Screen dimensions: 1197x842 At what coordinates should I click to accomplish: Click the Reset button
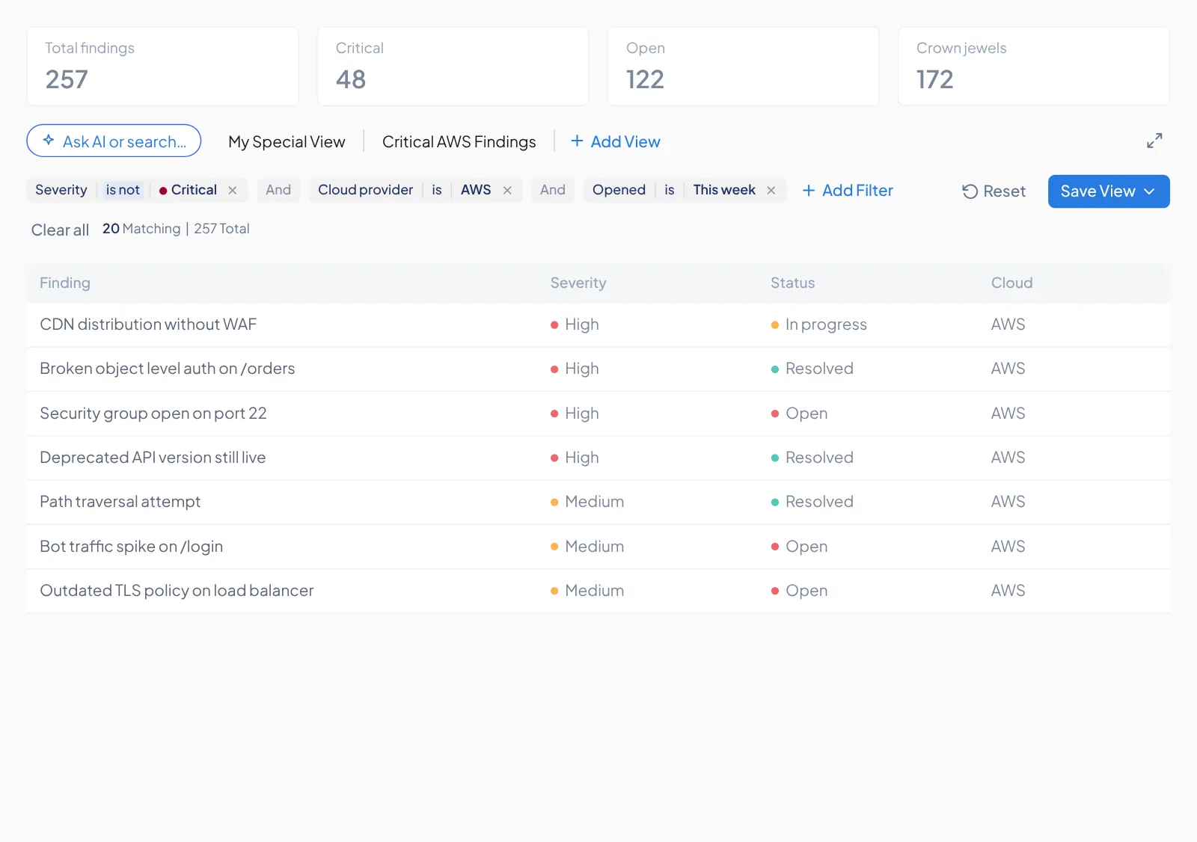point(994,191)
